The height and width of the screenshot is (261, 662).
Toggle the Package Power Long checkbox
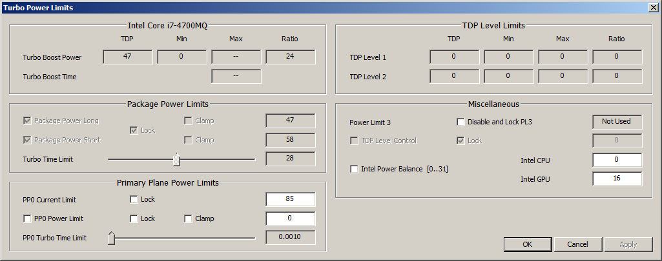click(x=28, y=121)
